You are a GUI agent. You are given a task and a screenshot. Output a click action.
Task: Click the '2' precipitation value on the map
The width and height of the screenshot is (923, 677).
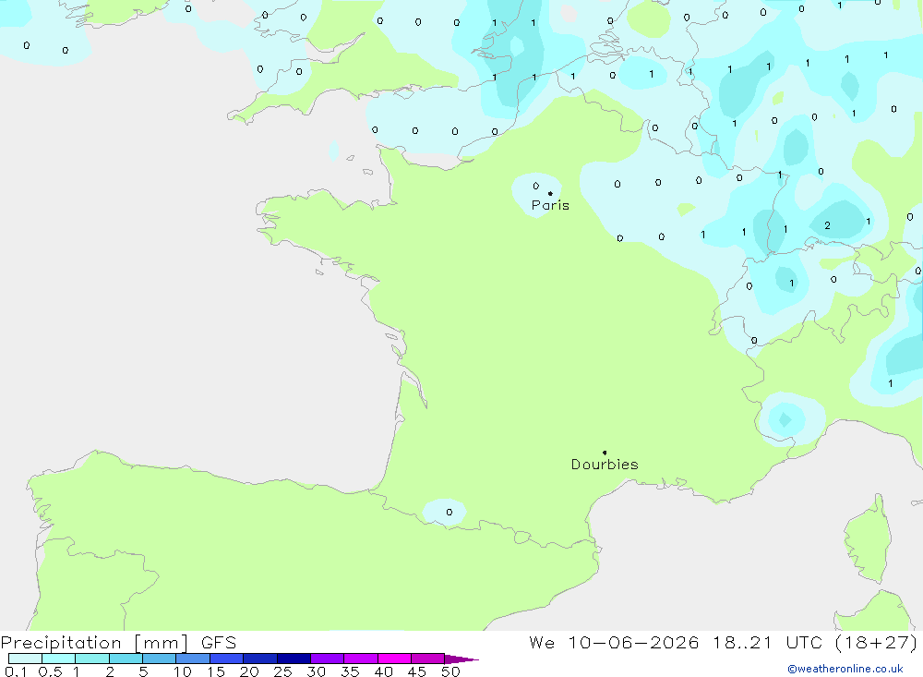[x=827, y=225]
